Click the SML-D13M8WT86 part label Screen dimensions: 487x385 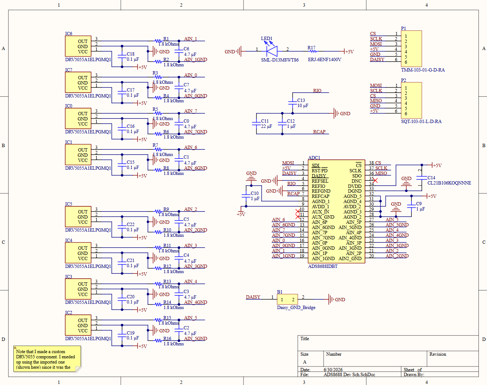280,60
